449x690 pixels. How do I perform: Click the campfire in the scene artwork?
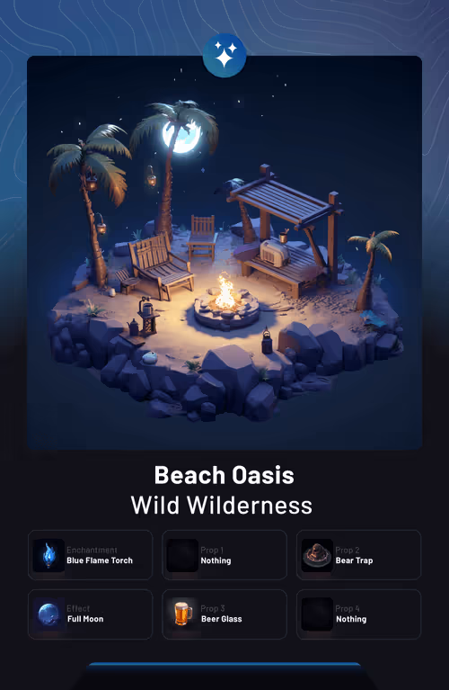[x=226, y=304]
